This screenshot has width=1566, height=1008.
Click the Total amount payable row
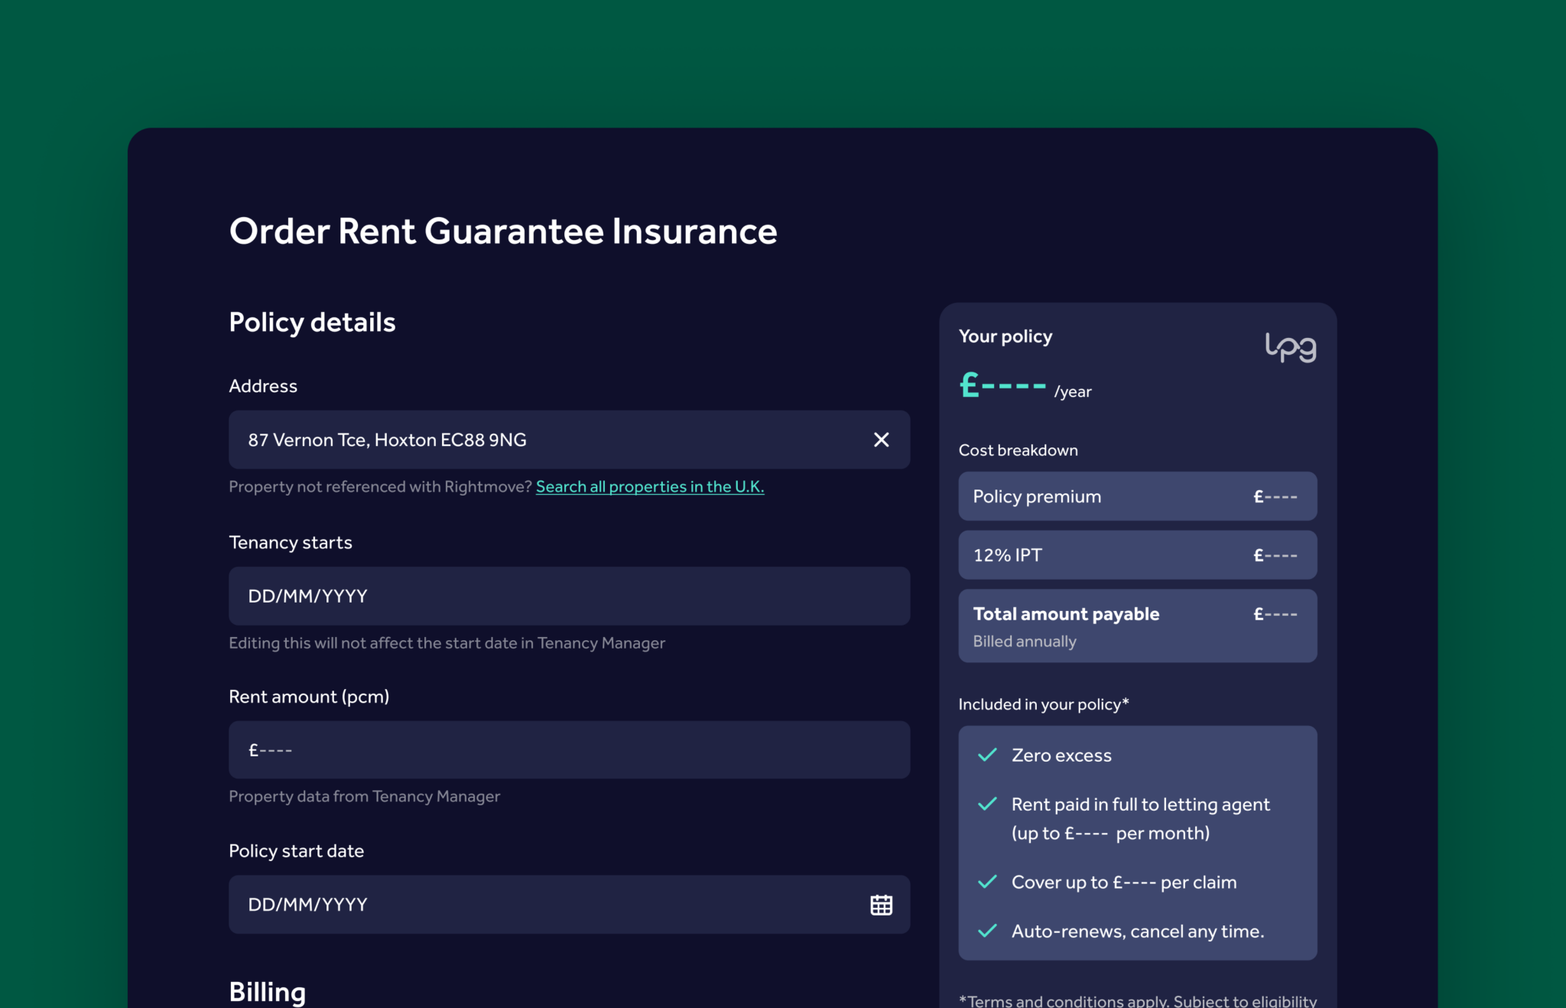pyautogui.click(x=1136, y=625)
